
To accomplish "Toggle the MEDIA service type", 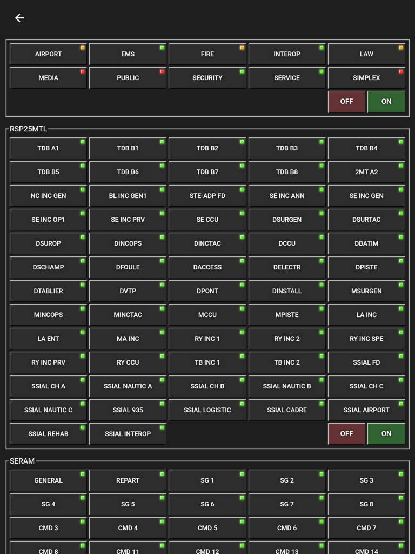I will [x=48, y=78].
